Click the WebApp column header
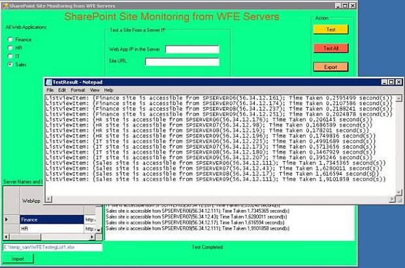Screen dimensions: 405x268 click(x=31, y=201)
